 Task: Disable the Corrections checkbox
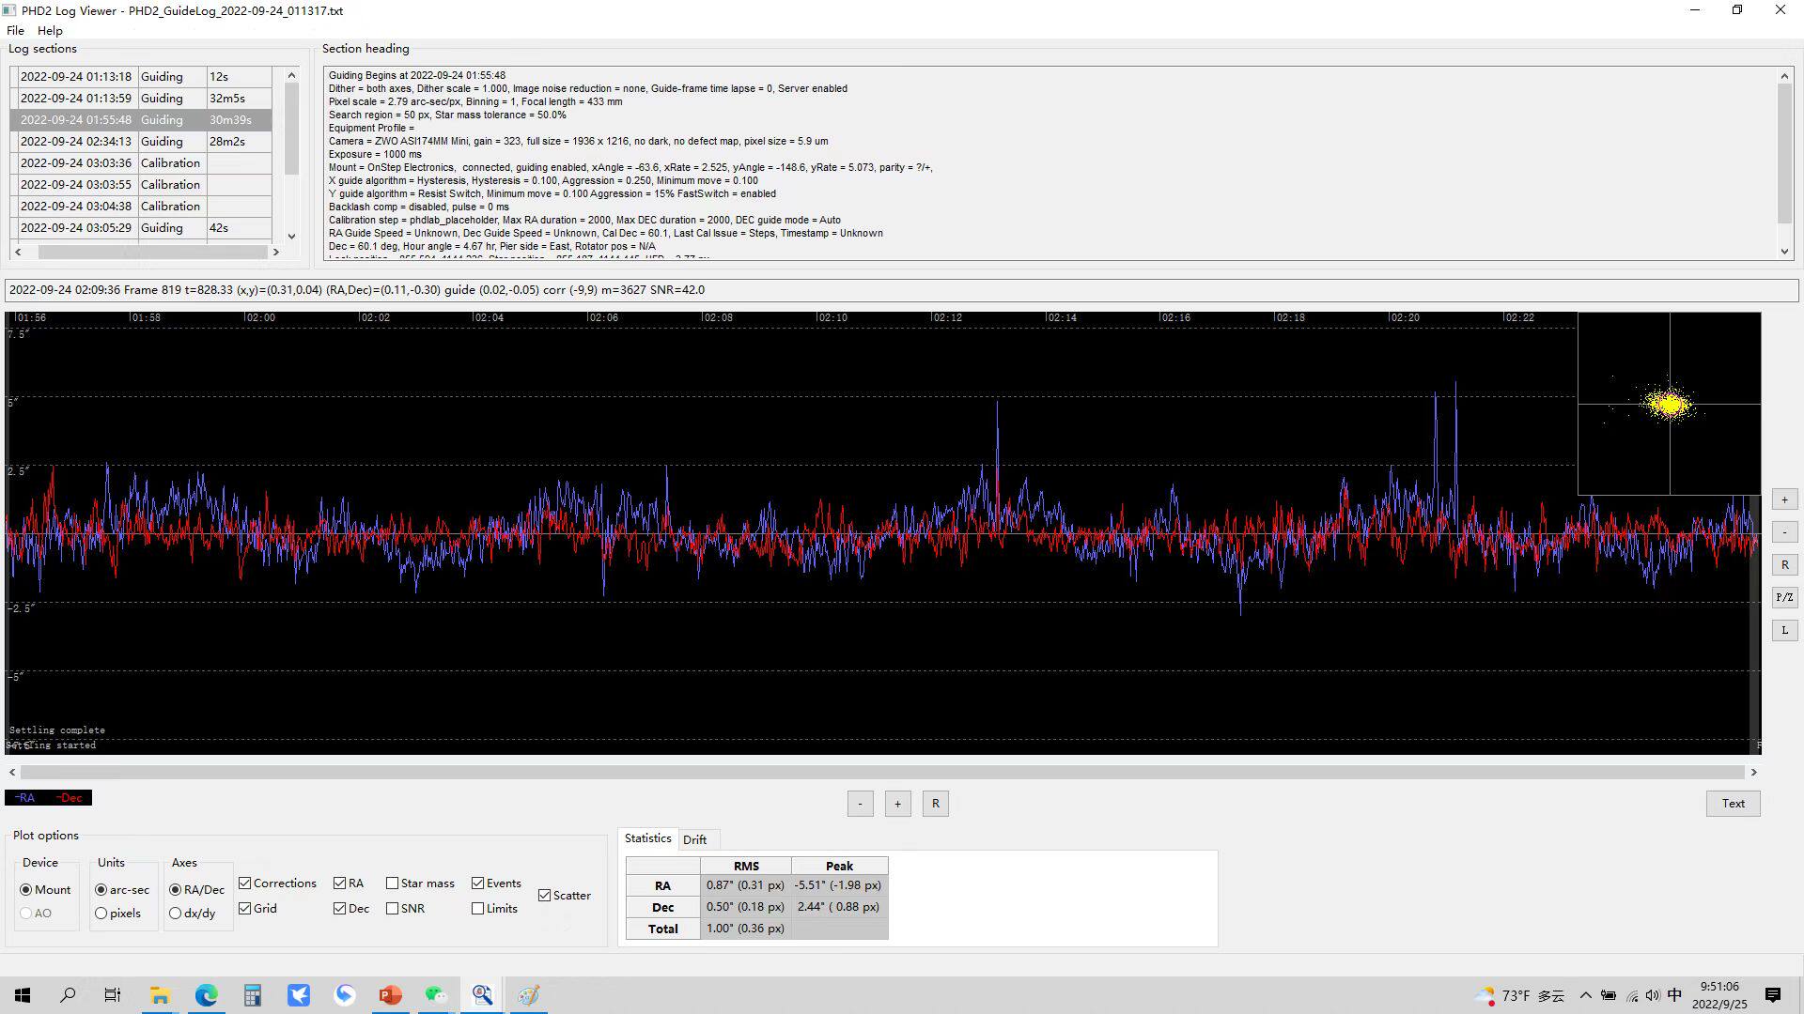[245, 883]
